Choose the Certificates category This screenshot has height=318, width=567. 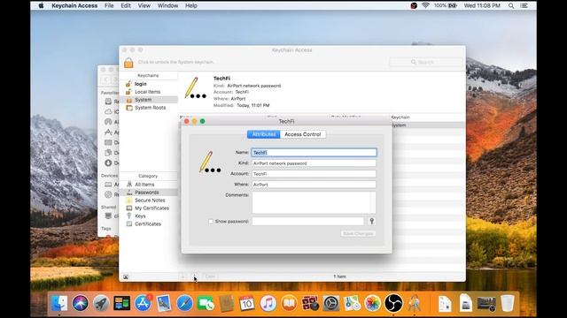pyautogui.click(x=148, y=223)
